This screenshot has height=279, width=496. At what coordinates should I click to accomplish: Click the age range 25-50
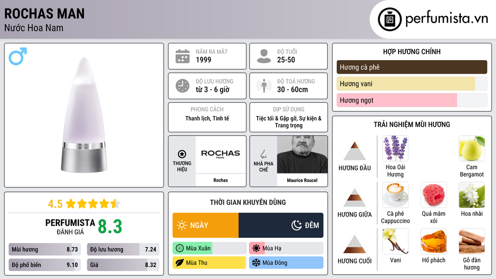(286, 60)
